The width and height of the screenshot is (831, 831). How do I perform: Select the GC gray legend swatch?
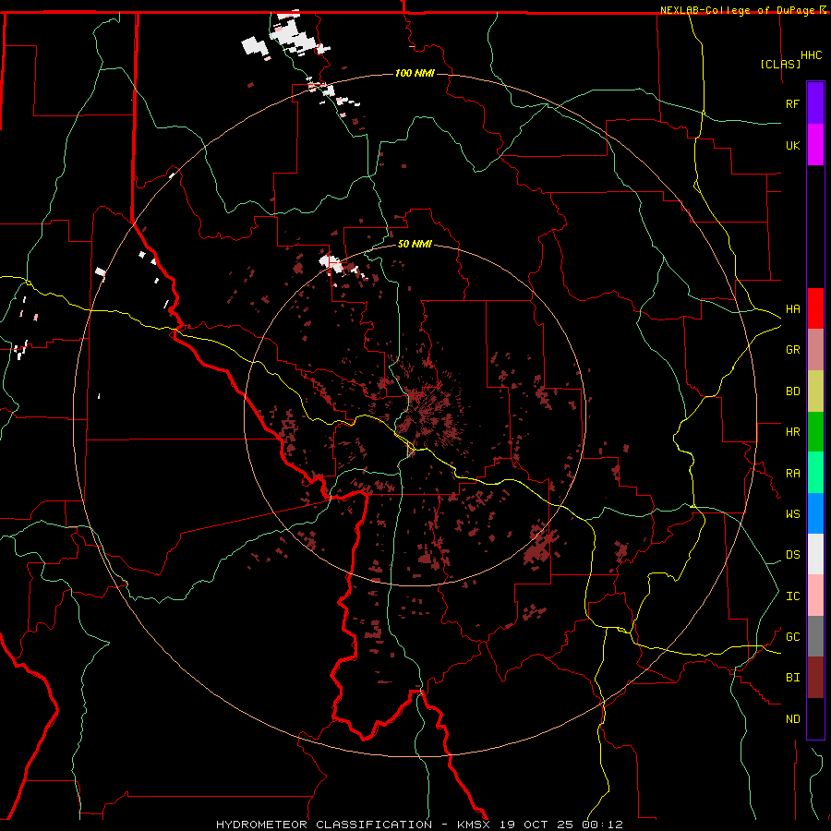[x=815, y=636]
